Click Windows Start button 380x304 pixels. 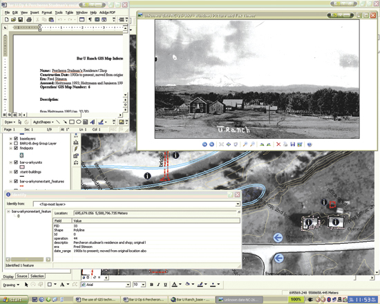click(13, 300)
